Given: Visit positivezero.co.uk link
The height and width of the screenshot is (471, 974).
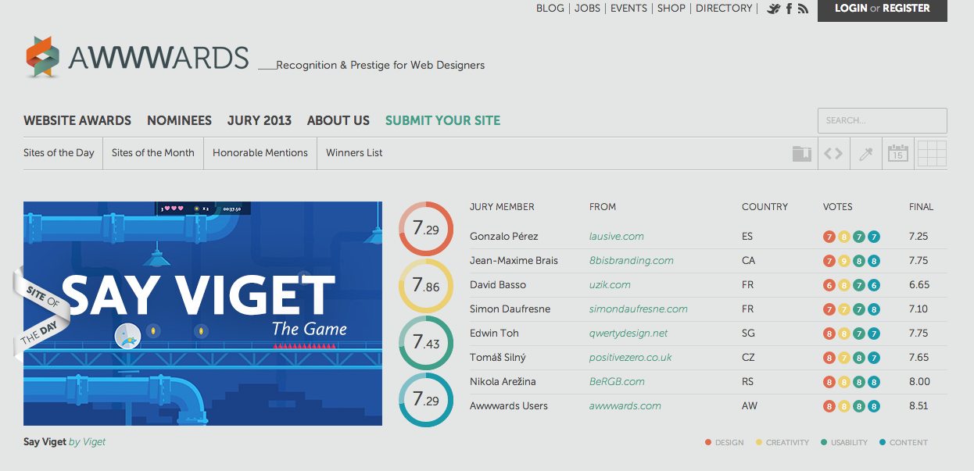Looking at the screenshot, I should click(x=631, y=358).
